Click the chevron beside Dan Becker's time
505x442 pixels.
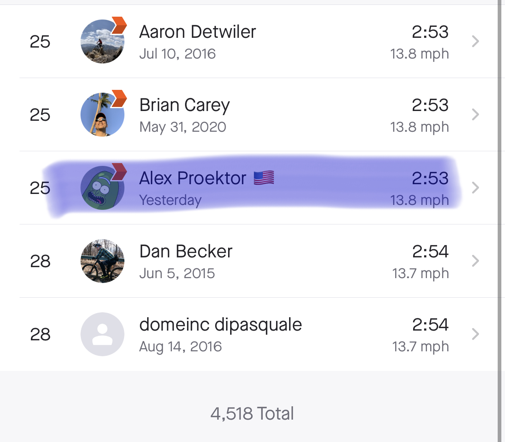475,261
